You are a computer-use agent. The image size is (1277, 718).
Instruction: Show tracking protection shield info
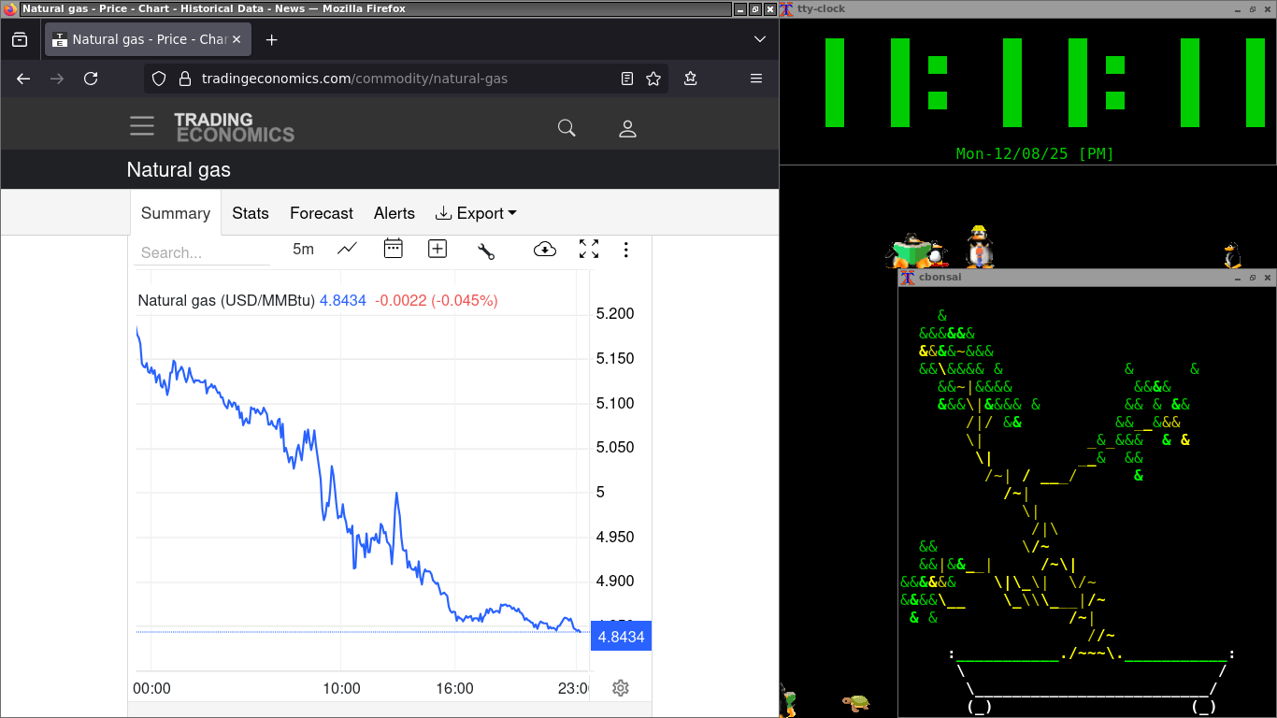tap(159, 79)
